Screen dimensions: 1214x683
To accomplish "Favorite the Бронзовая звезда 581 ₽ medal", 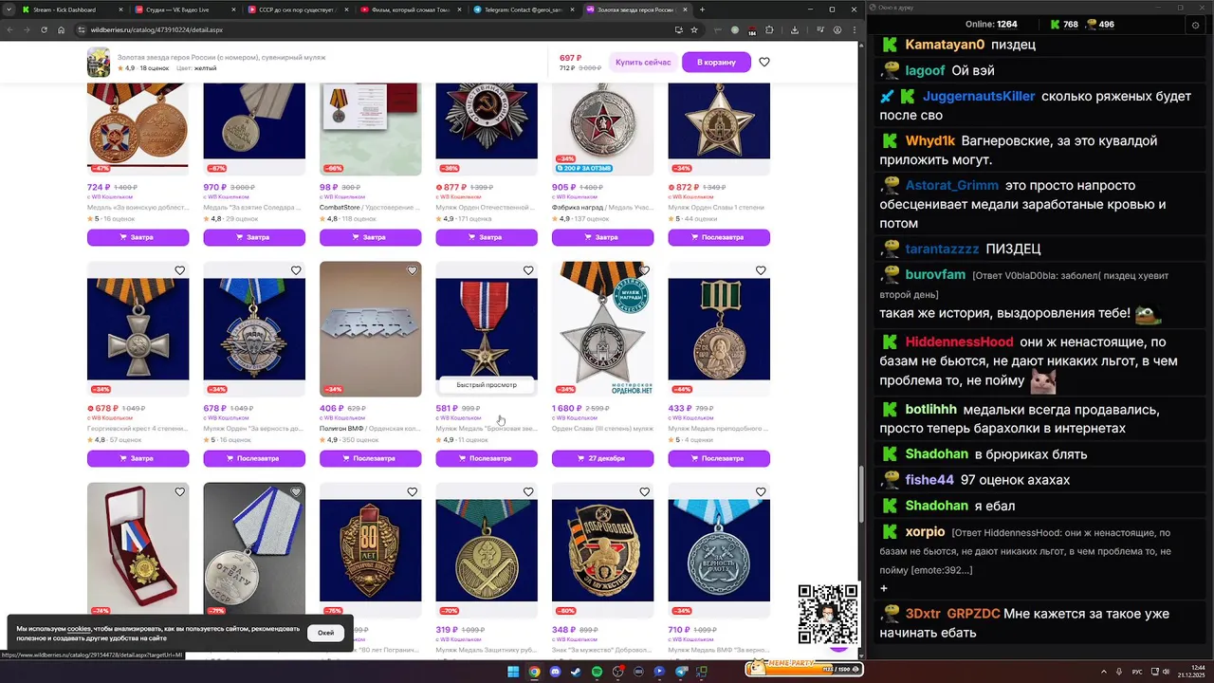I will pos(528,270).
